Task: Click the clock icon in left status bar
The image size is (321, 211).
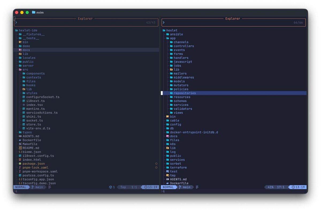Action: [146, 187]
